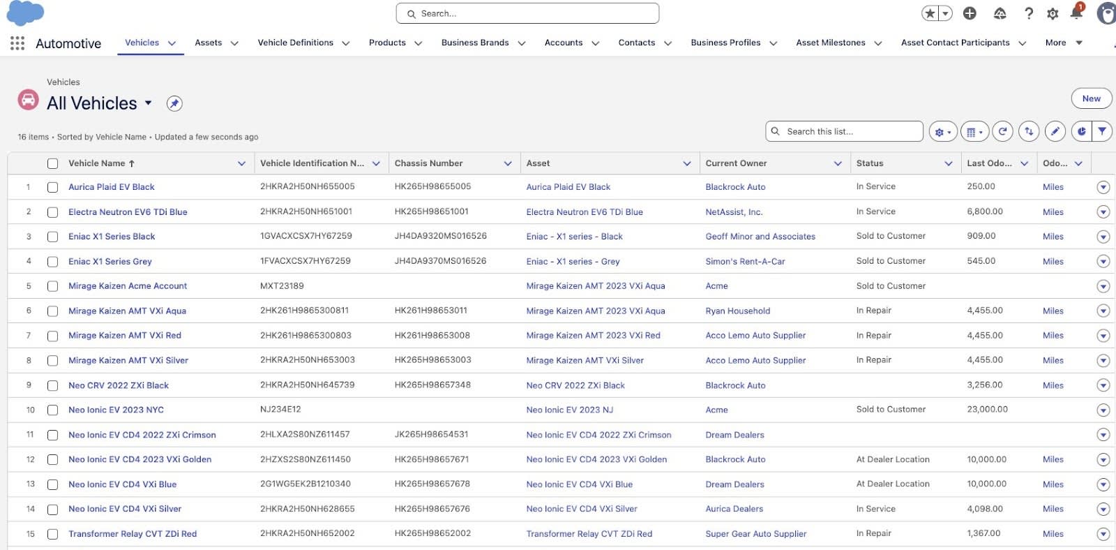Click the red Vehicles object icon

tap(28, 100)
